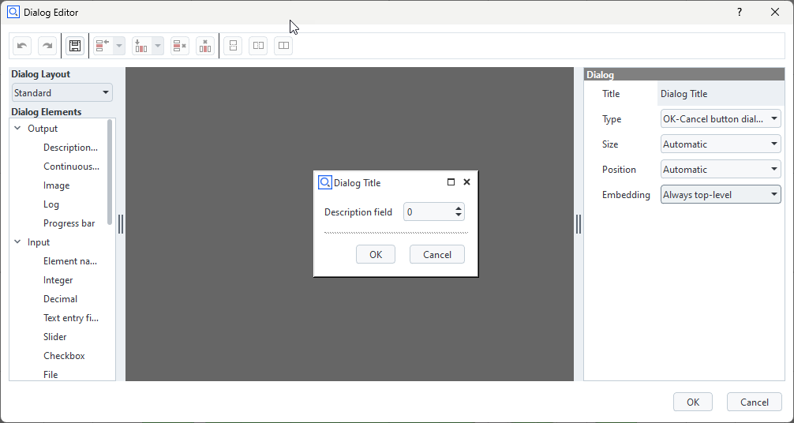
Task: Open the Dialog Layout Standard dropdown
Action: coord(62,93)
